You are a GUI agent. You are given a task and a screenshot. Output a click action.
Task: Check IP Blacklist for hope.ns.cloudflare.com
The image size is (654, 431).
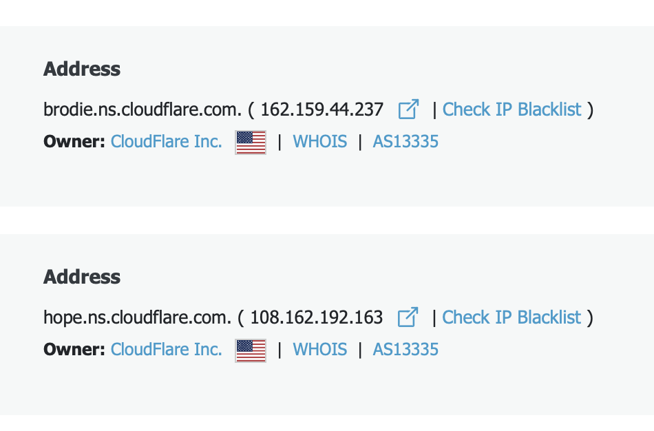point(511,317)
